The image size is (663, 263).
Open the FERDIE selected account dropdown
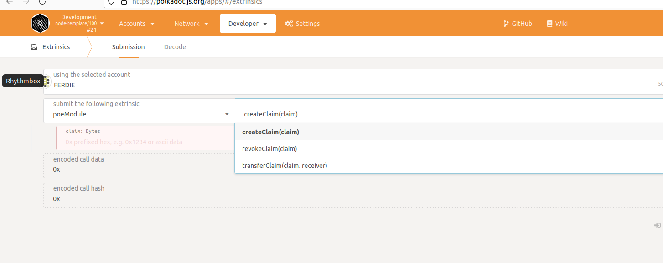pyautogui.click(x=353, y=81)
